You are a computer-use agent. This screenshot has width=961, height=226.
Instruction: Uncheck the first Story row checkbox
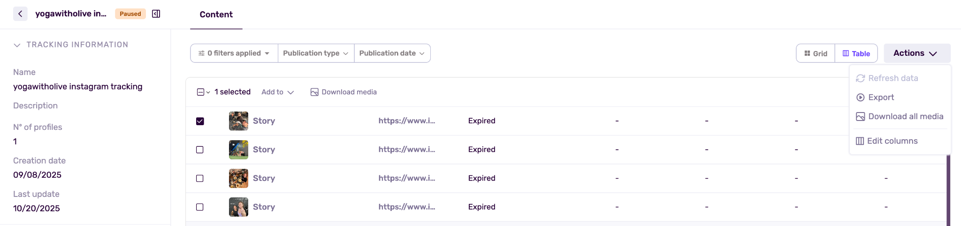coord(200,121)
